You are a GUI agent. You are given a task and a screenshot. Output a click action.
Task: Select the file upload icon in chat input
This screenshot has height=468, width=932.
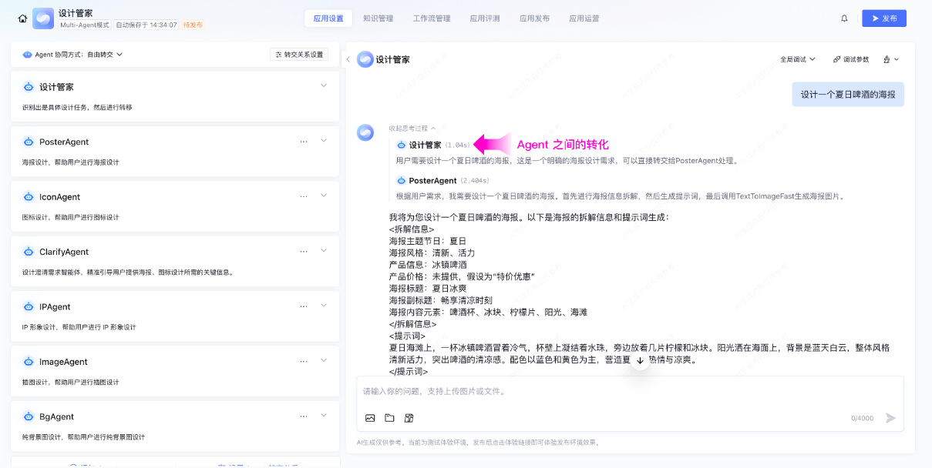point(389,418)
